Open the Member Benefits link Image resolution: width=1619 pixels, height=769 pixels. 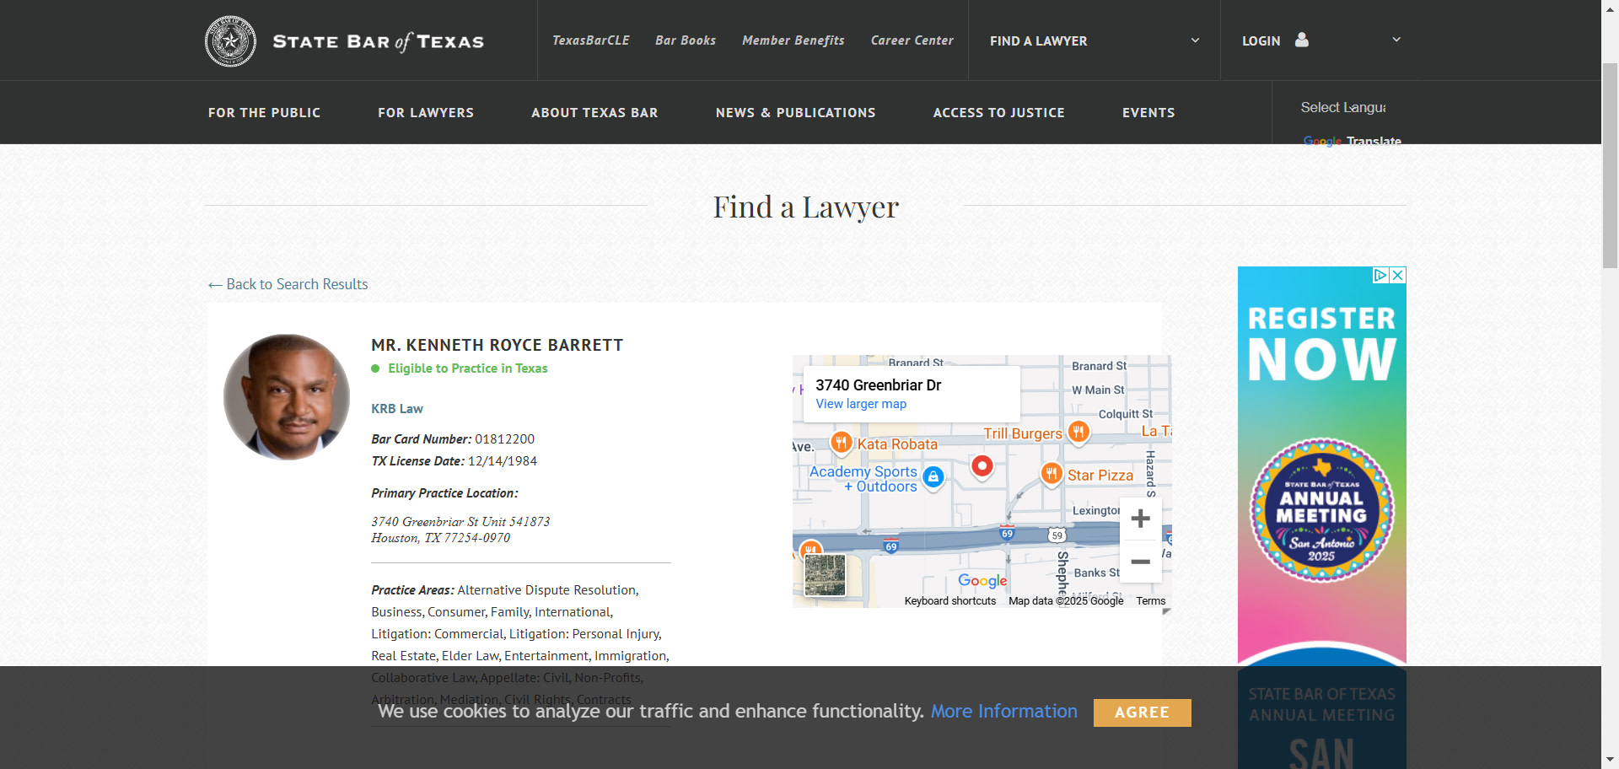click(793, 40)
